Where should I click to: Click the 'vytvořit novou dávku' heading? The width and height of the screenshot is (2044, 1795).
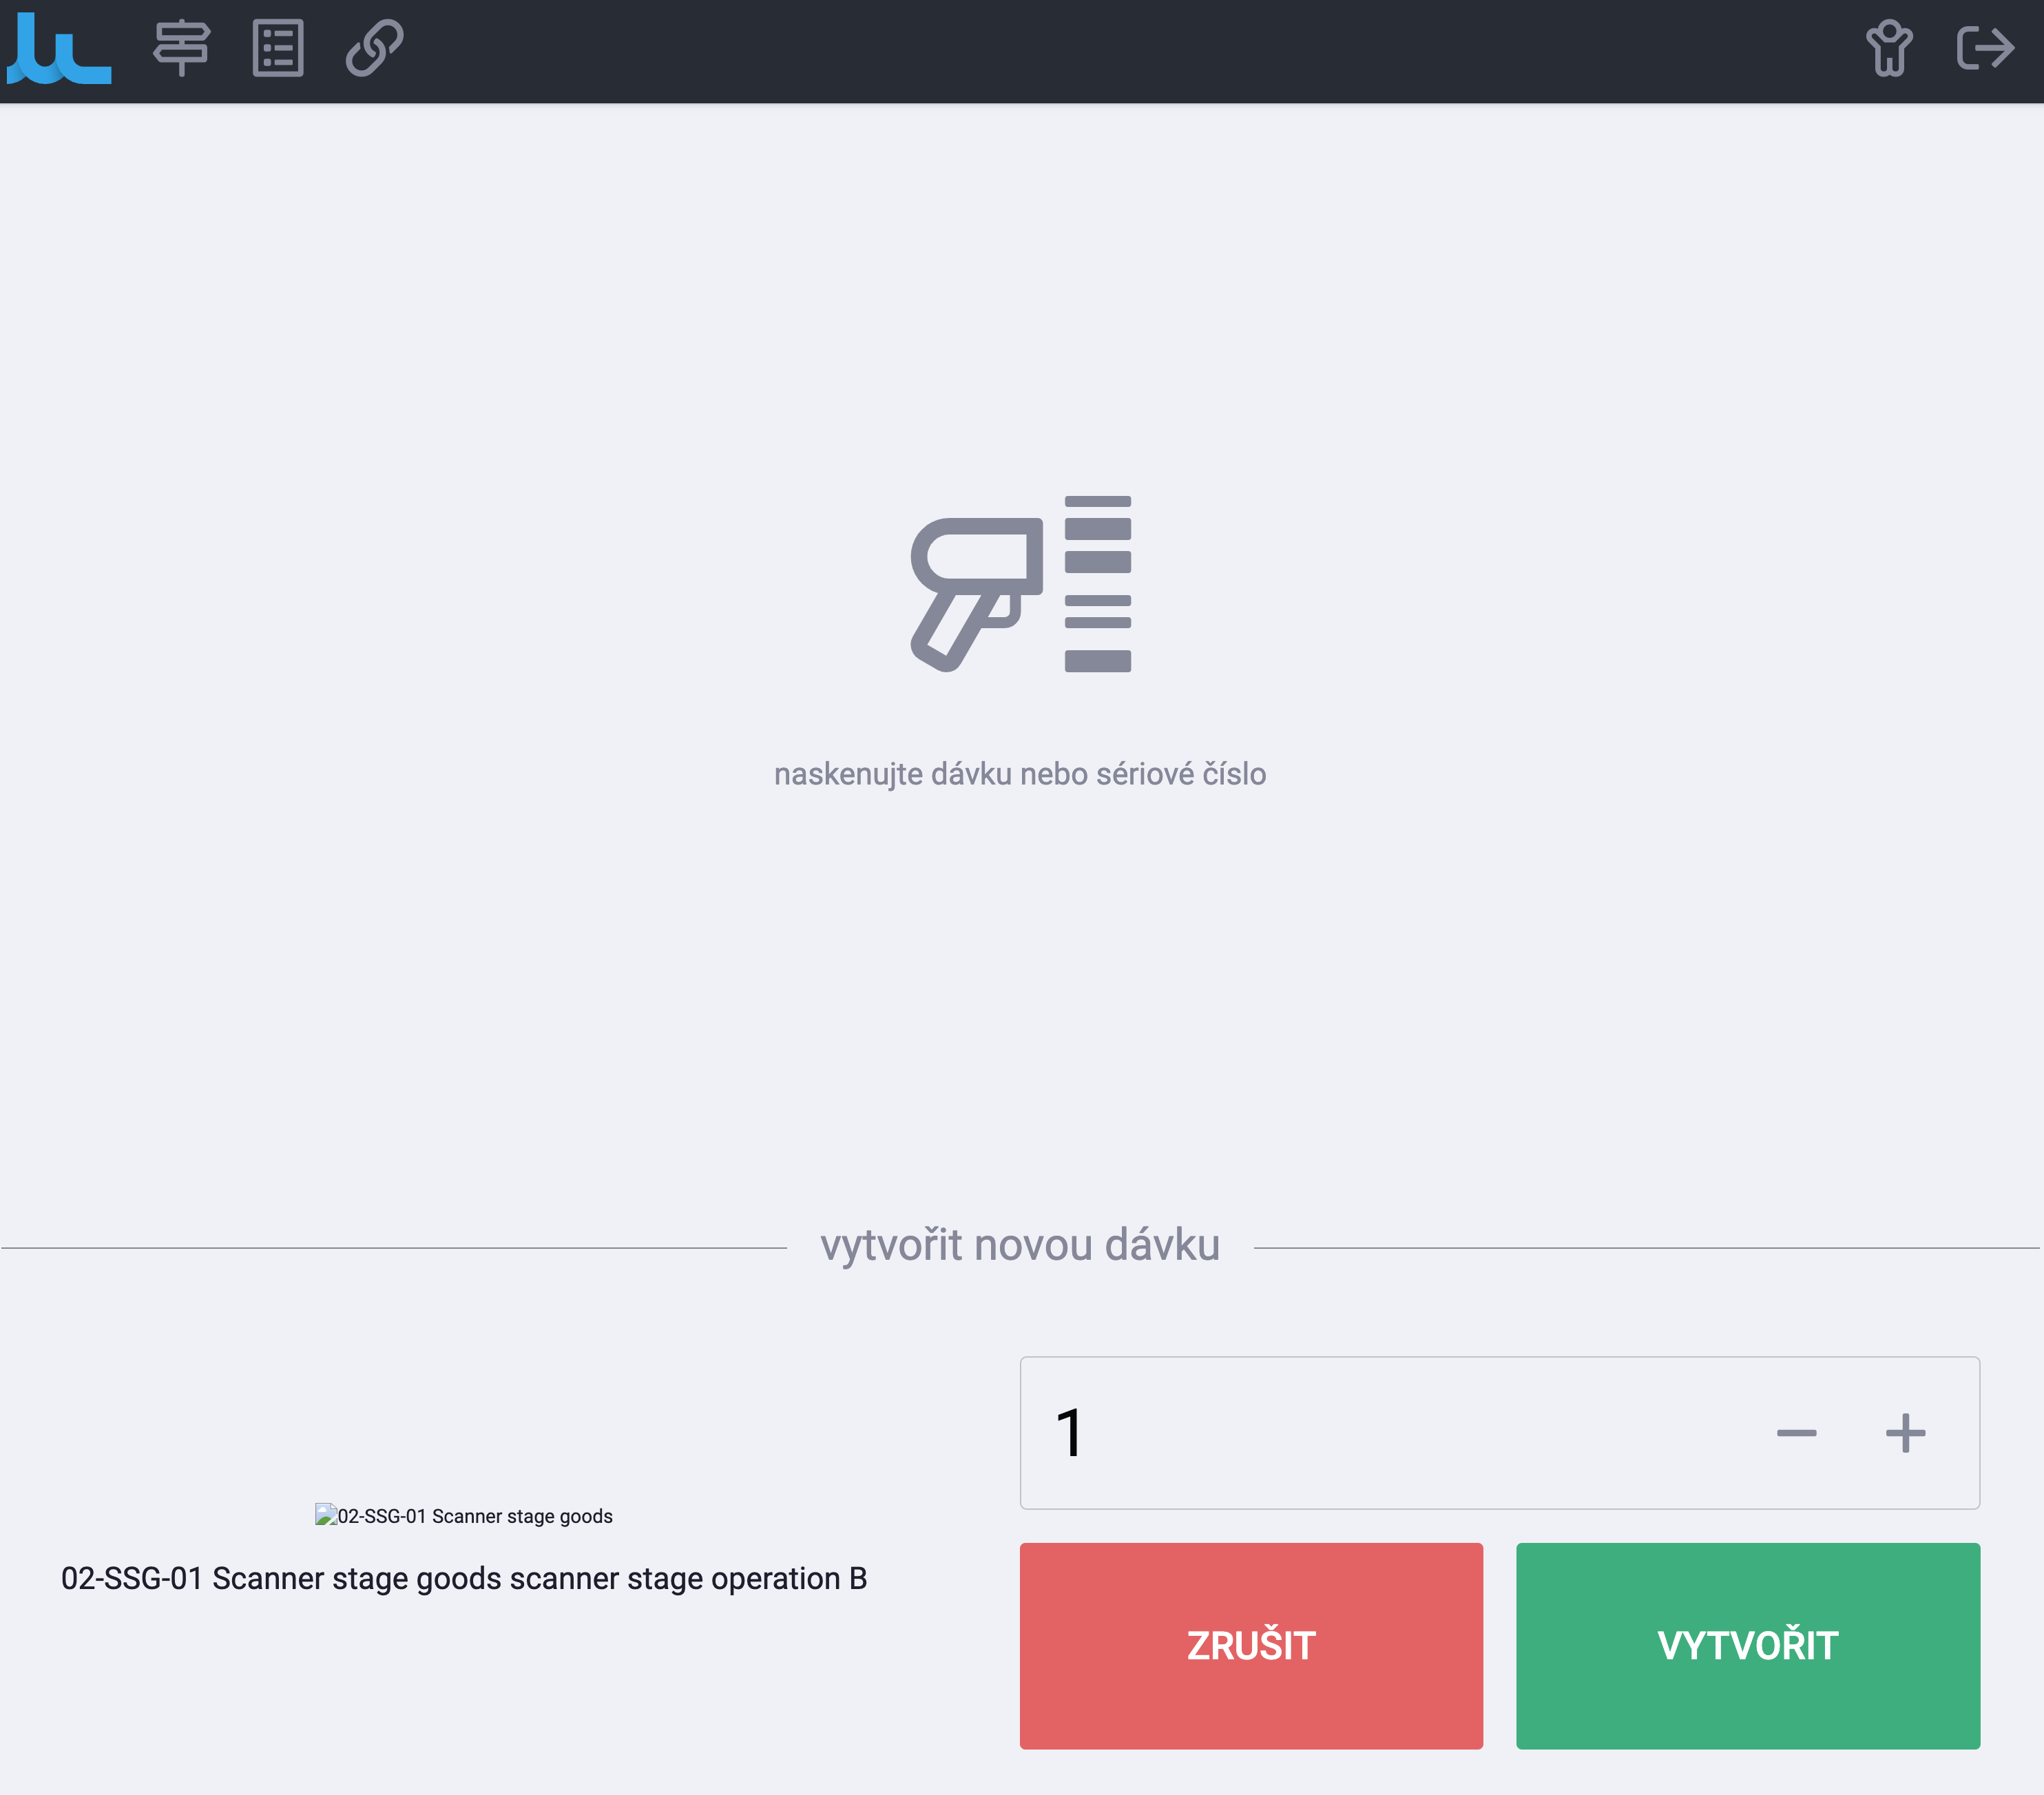(x=1020, y=1246)
